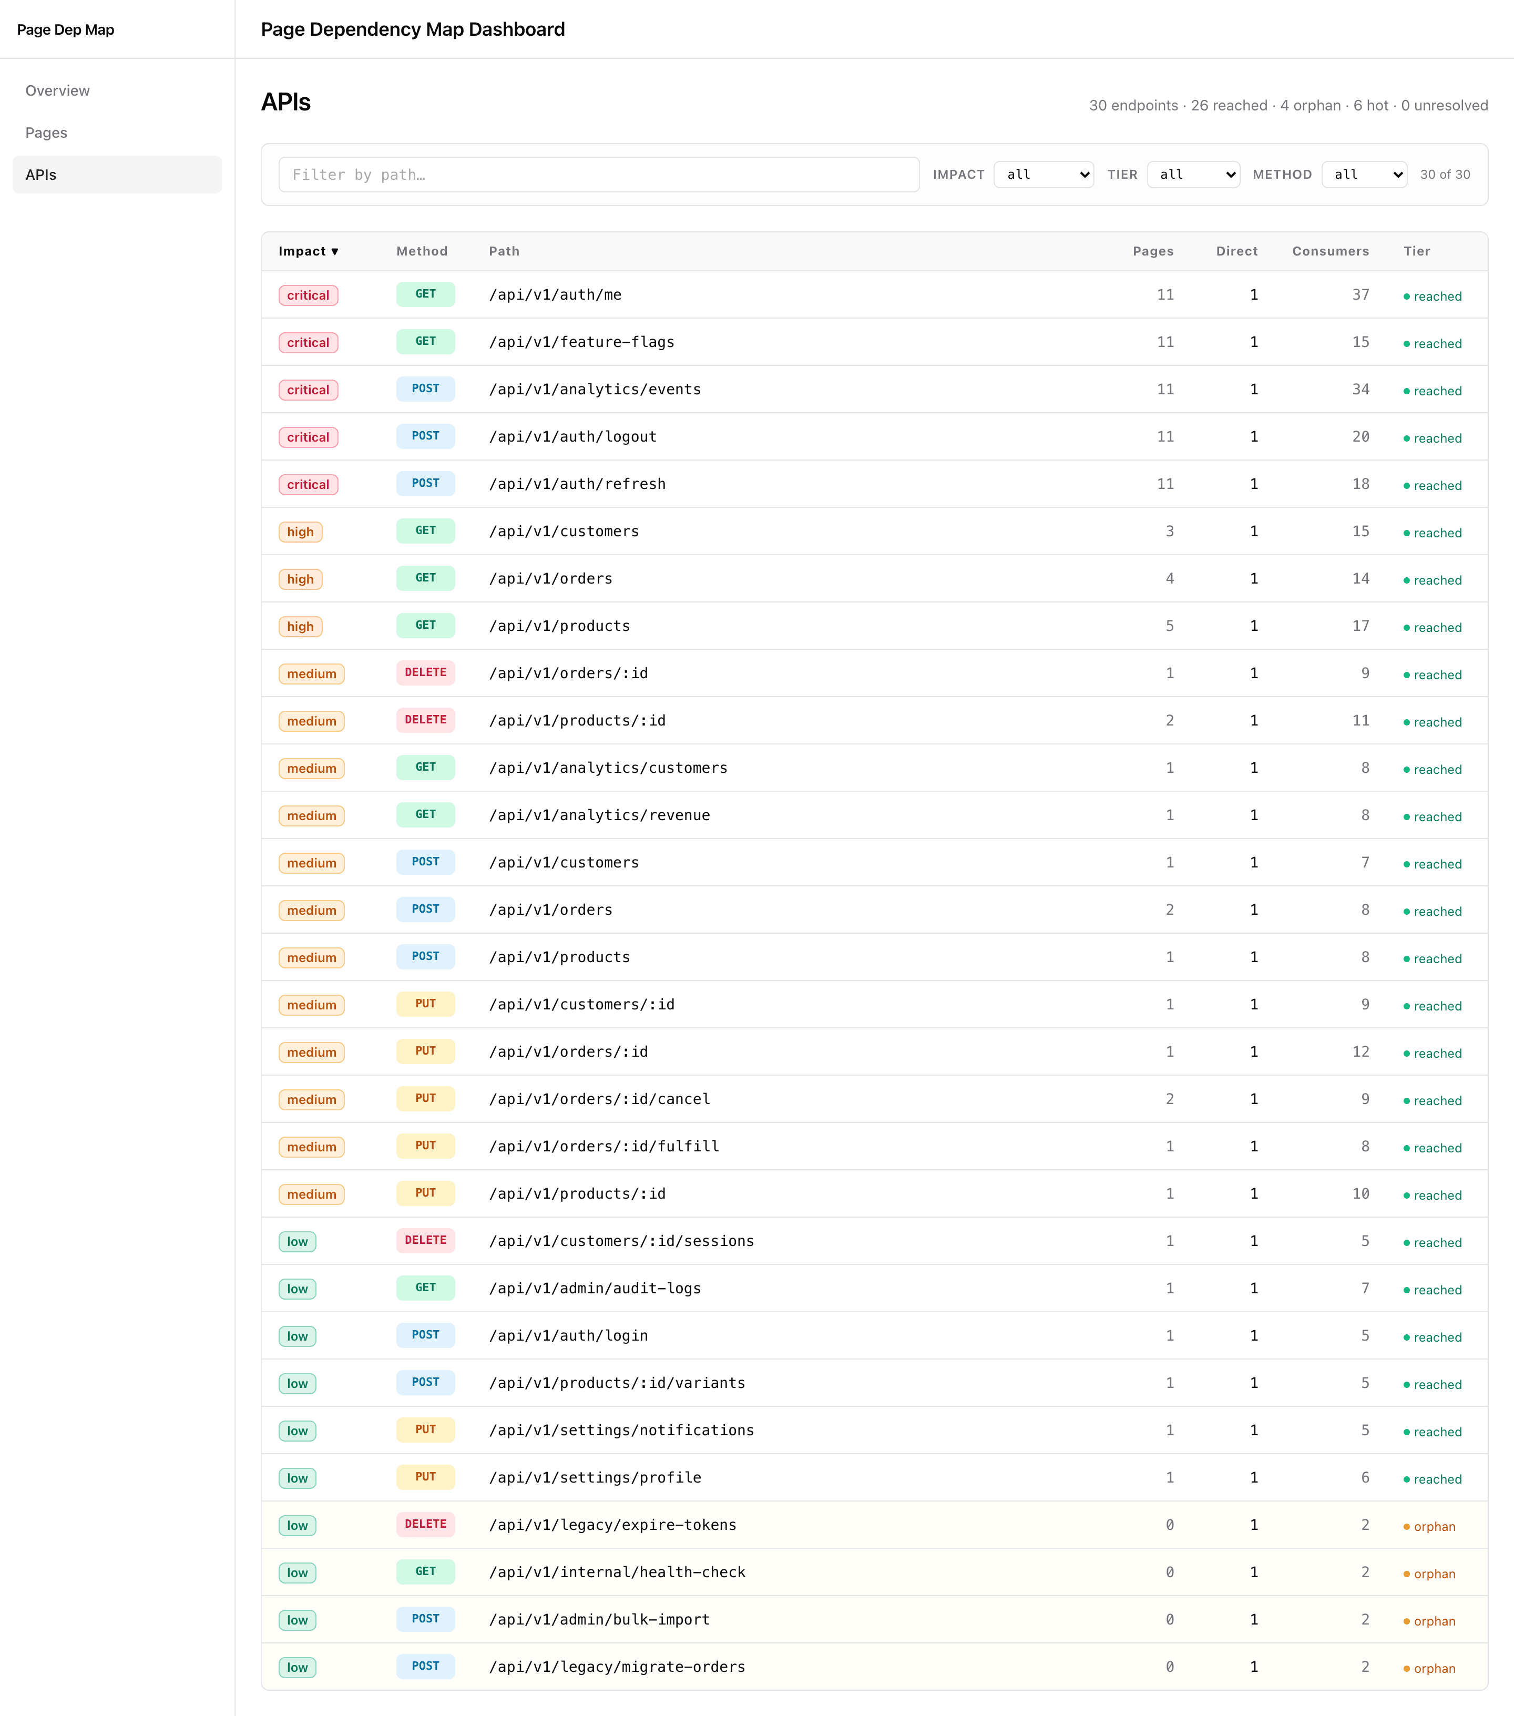Viewport: 1514px width, 1716px height.
Task: Click the /api/v1/legacy/migrate-orders path
Action: coord(617,1667)
